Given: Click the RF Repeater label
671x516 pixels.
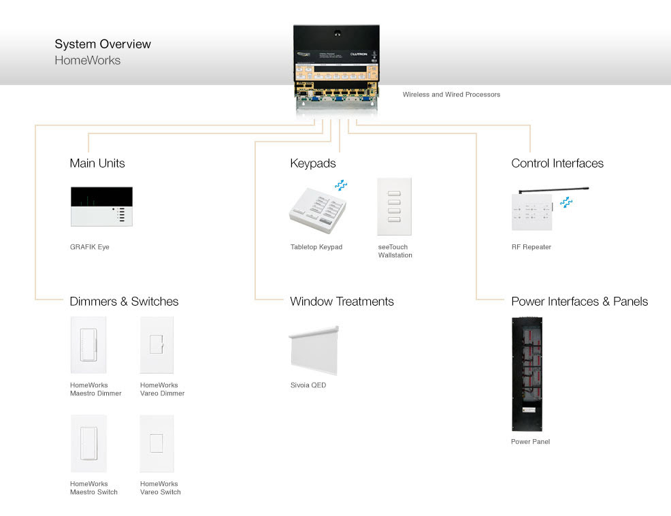Looking at the screenshot, I should point(531,247).
